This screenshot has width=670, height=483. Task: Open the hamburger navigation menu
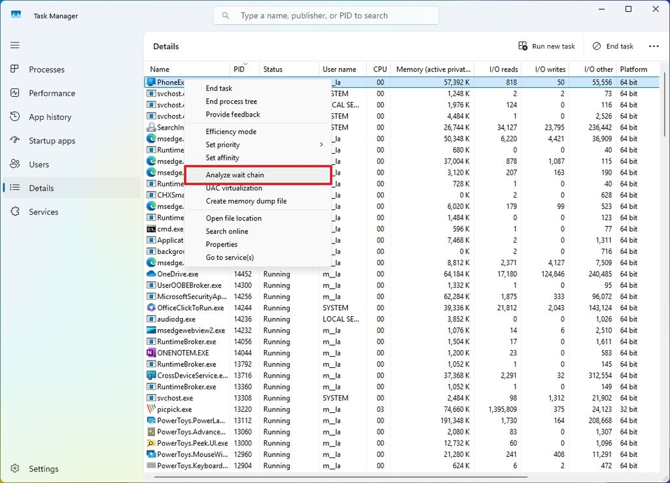coord(15,45)
